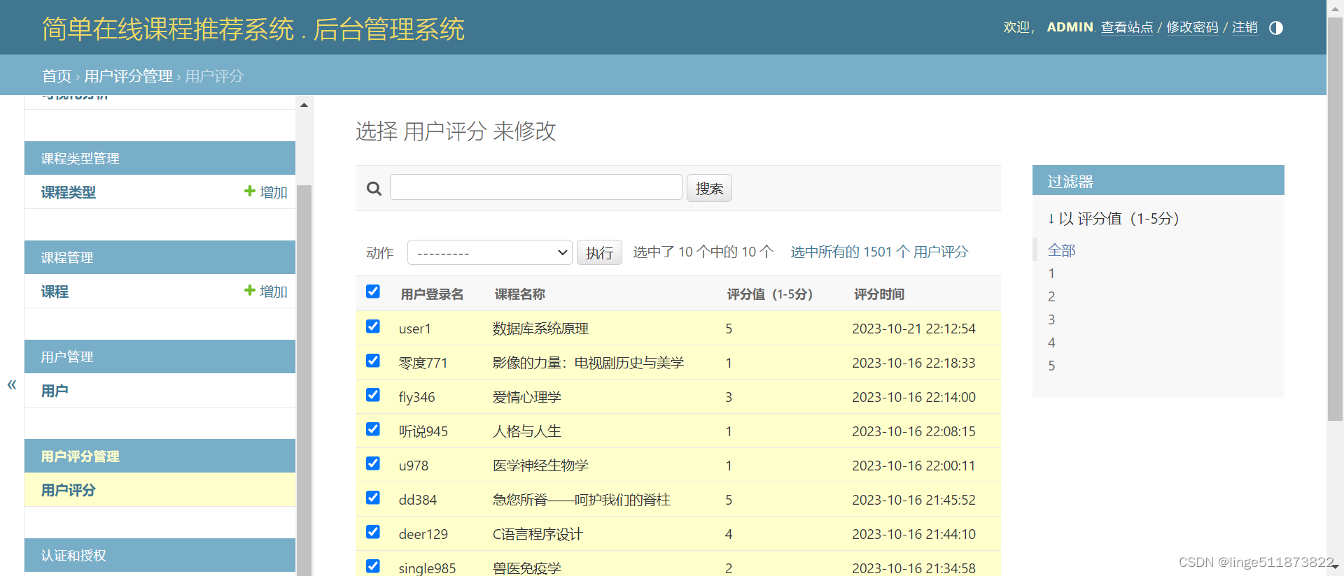1344x576 pixels.
Task: Open the fly346 rating entry
Action: [x=416, y=397]
